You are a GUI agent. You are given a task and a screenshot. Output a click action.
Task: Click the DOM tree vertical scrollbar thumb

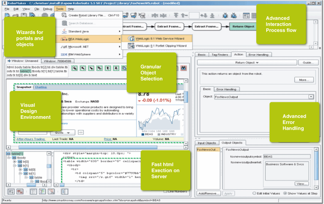coord(49,166)
